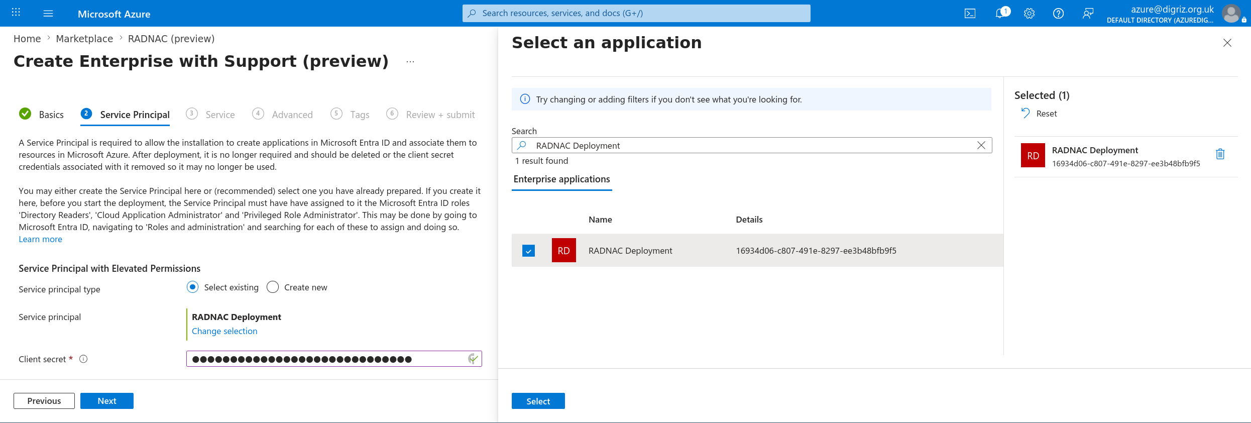The image size is (1251, 423).
Task: Close the Select an application panel
Action: click(x=1227, y=43)
